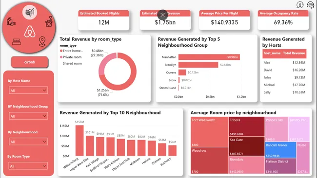Select the Bronx revenue bar
Screen dimensions: 317x178
(179, 80)
